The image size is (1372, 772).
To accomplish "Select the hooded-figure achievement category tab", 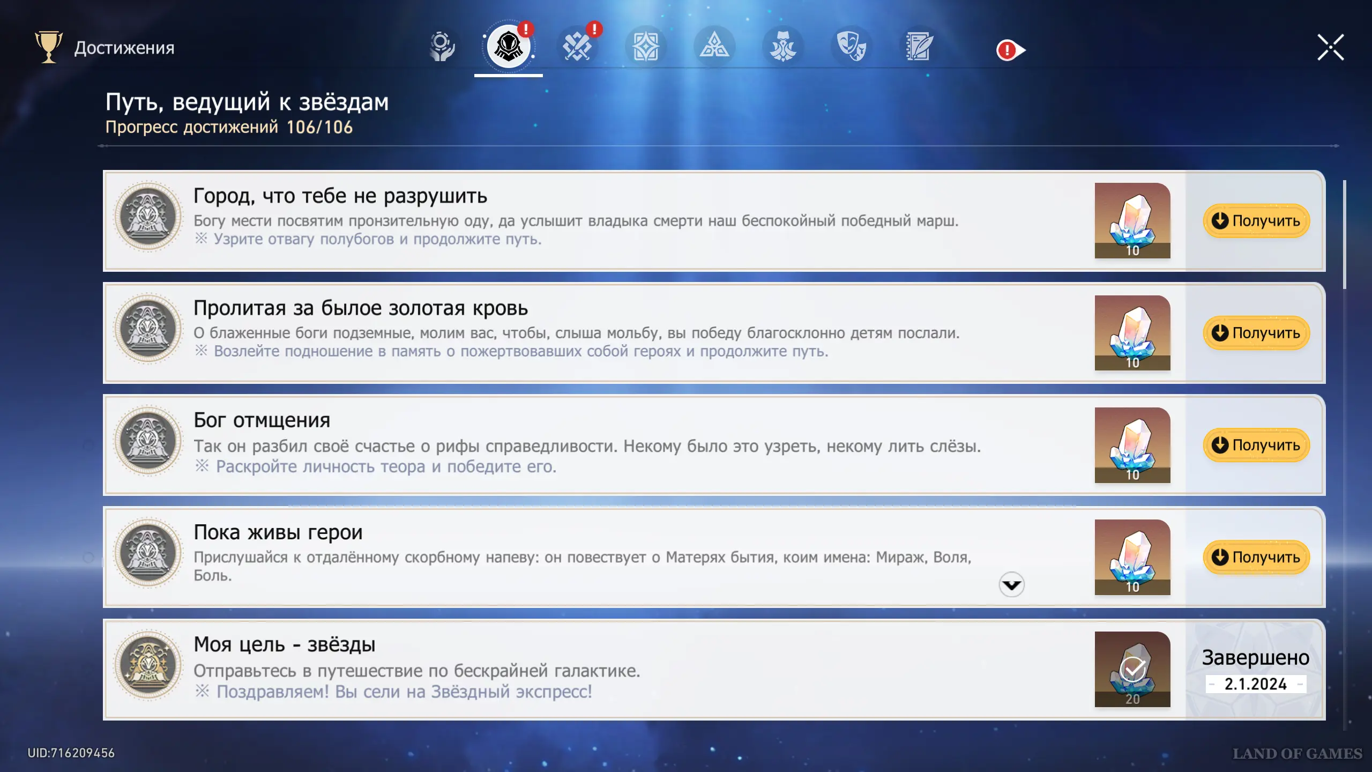I will [x=508, y=47].
